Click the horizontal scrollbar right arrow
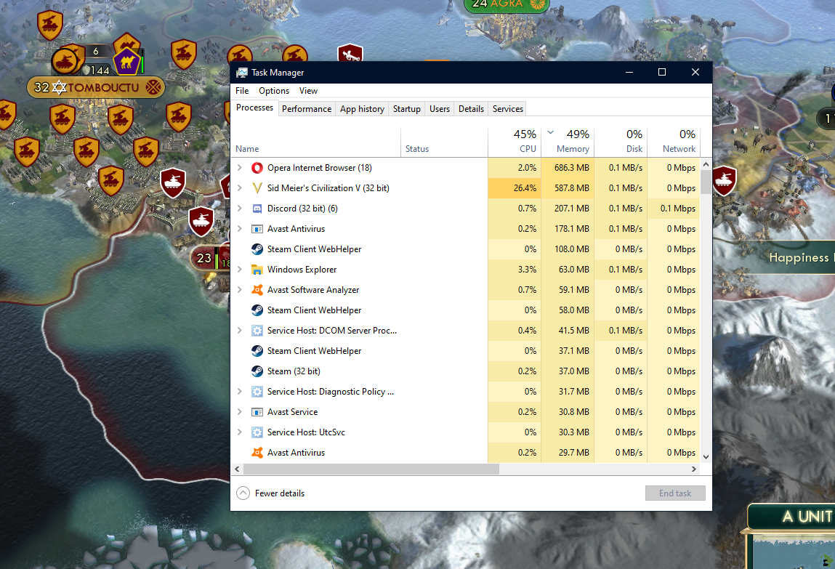Viewport: 835px width, 569px height. click(x=694, y=469)
